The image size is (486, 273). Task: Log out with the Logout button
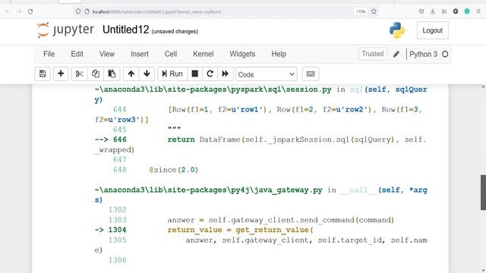pyautogui.click(x=432, y=30)
